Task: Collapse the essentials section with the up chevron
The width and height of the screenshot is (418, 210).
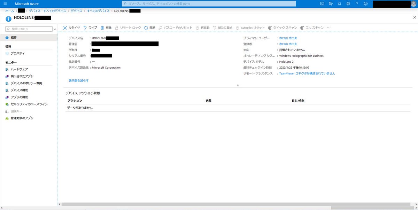Action: 238,85
